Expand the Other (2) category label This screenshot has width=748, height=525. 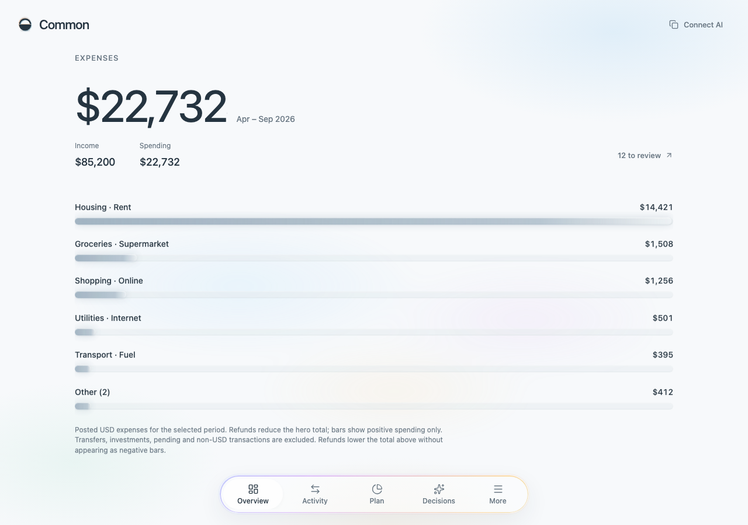pyautogui.click(x=92, y=392)
